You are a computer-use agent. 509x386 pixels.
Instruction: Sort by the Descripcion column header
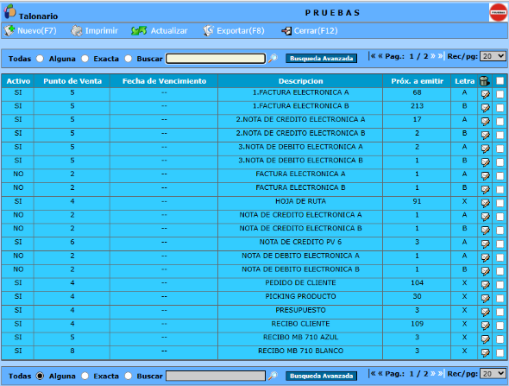click(300, 81)
